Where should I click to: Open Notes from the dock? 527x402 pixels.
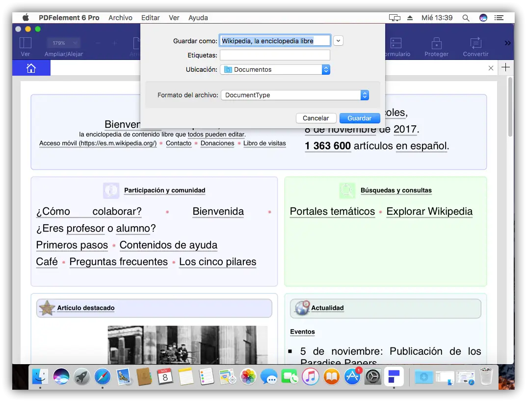[x=186, y=376]
